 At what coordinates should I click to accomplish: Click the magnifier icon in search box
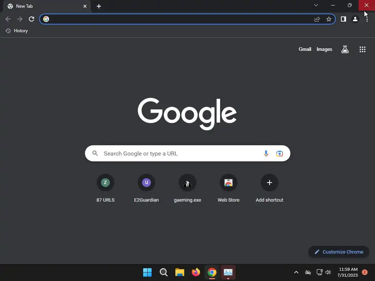95,153
